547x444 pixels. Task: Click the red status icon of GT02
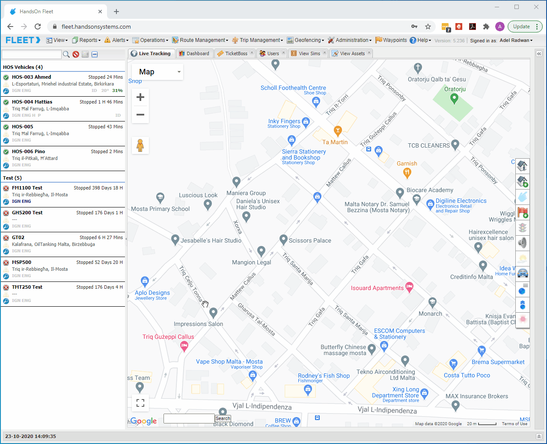click(x=6, y=238)
